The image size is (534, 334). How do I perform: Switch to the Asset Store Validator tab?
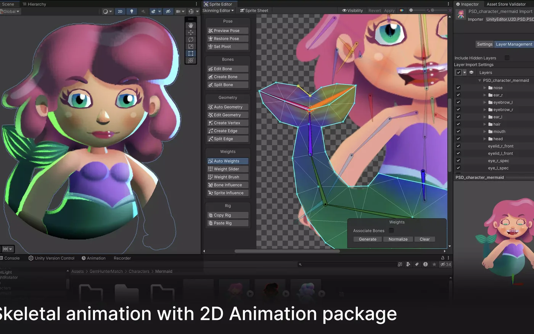[x=506, y=4]
